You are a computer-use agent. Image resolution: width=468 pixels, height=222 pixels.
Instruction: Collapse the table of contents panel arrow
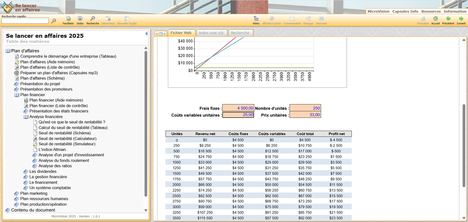tap(146, 33)
